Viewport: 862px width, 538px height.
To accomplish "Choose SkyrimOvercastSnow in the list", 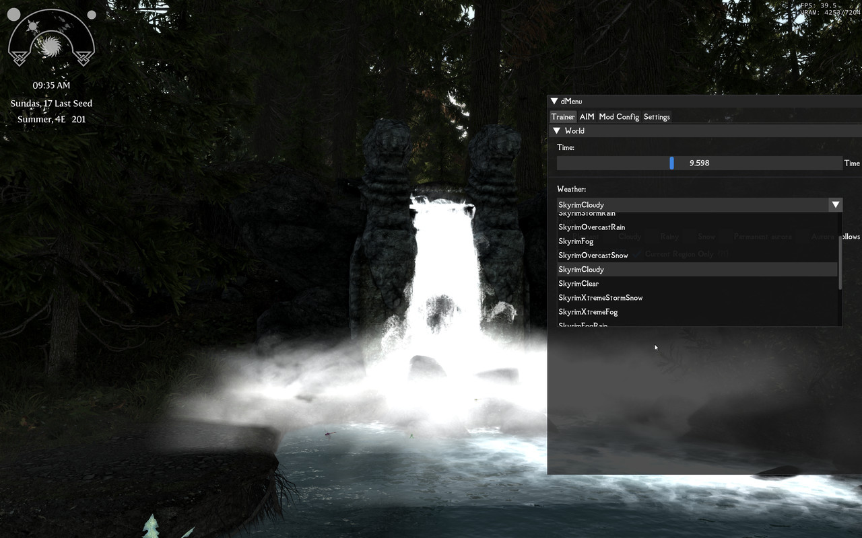I will (697, 256).
